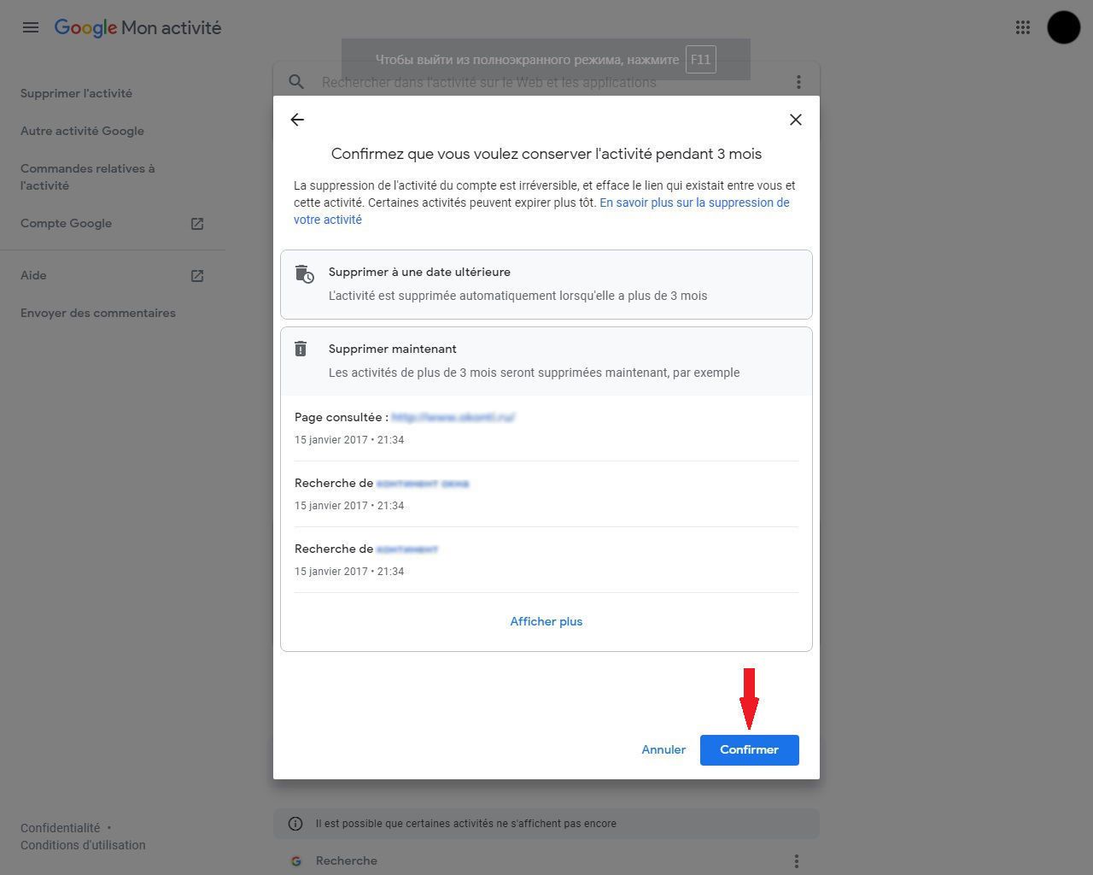Click the dialog title about 3 mois

coord(546,154)
